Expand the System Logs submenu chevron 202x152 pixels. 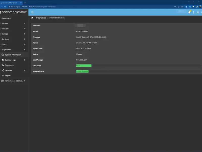coord(24,60)
